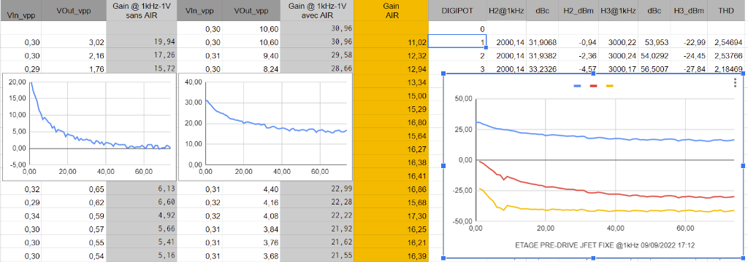The height and width of the screenshot is (262, 748).
Task: Open the three-dot menu on the selected chart
Action: pos(736,82)
